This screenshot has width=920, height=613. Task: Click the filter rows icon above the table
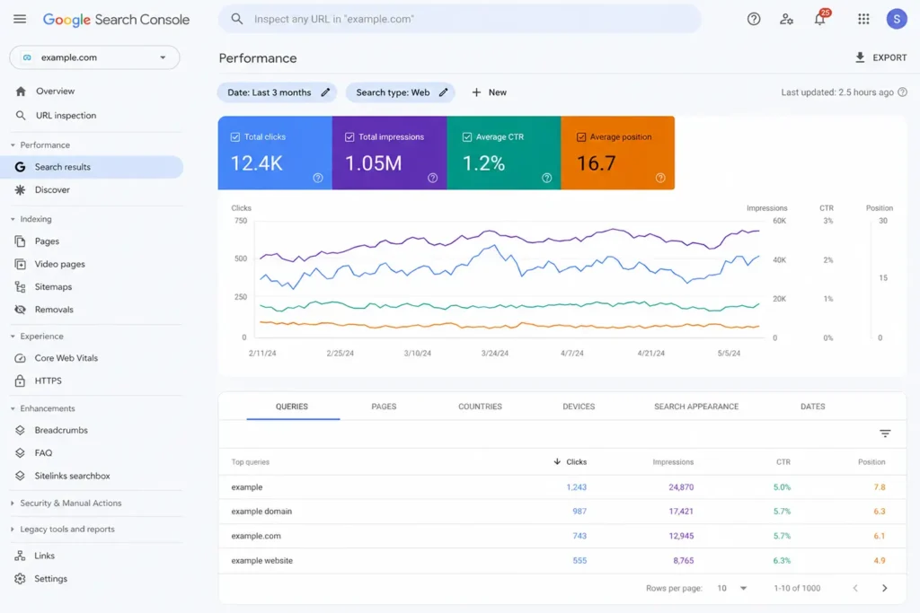885,433
